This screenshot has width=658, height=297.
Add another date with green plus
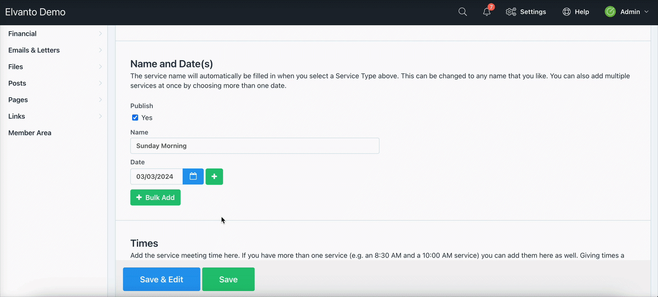(214, 176)
